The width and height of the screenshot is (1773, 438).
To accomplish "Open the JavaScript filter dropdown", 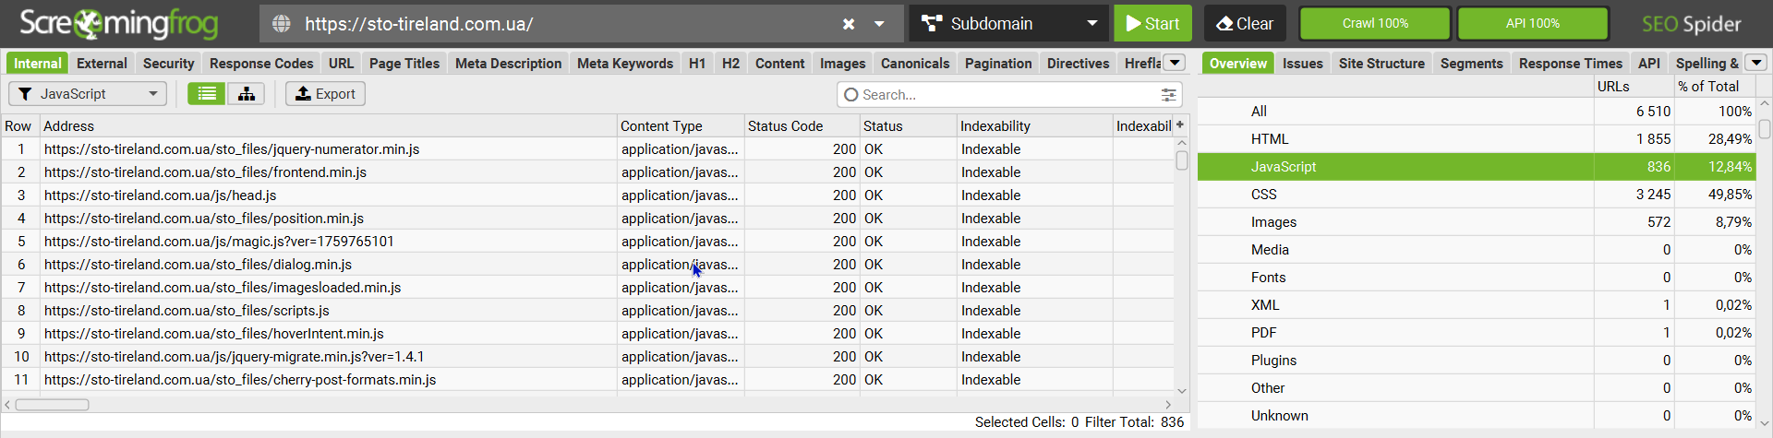I will tap(88, 94).
